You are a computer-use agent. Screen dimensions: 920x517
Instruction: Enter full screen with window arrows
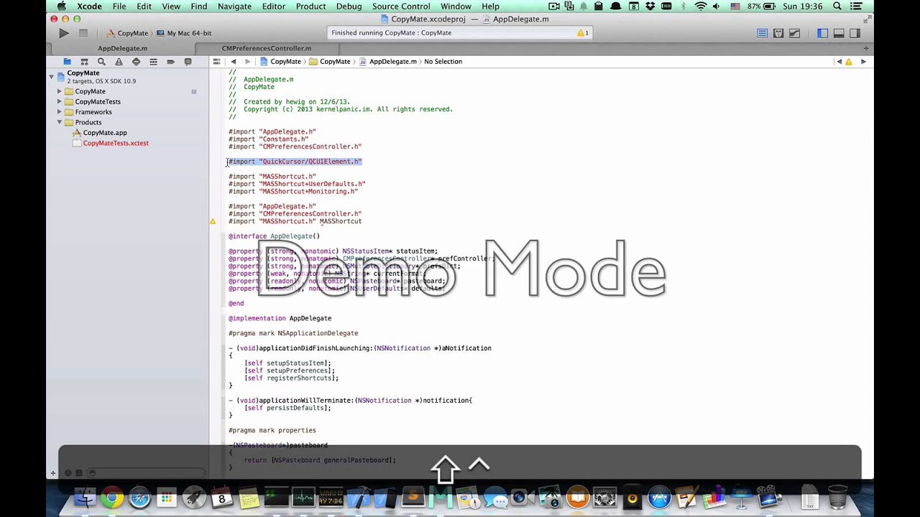click(866, 19)
